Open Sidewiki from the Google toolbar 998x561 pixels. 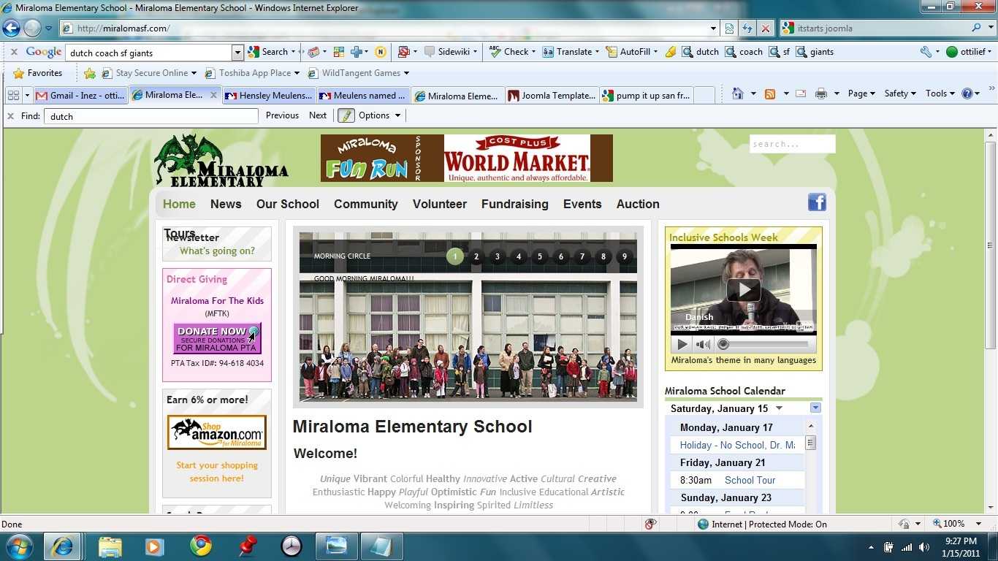451,52
